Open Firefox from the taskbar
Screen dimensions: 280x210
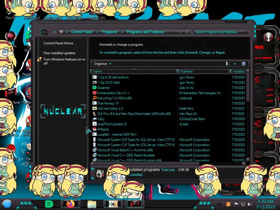(x=71, y=204)
